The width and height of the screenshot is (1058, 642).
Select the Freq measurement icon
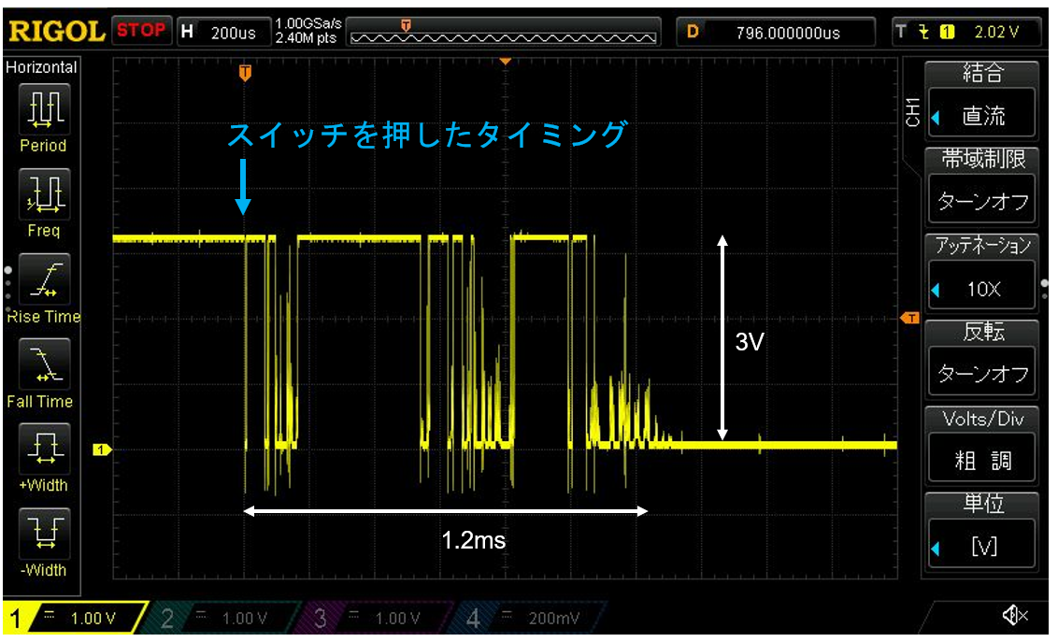(43, 195)
